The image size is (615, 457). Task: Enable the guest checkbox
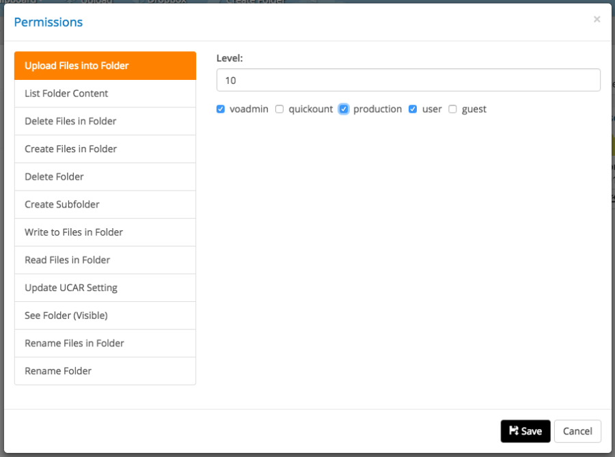pyautogui.click(x=452, y=109)
